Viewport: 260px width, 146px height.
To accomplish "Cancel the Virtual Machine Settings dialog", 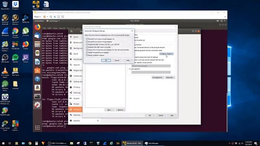I will coord(161,115).
